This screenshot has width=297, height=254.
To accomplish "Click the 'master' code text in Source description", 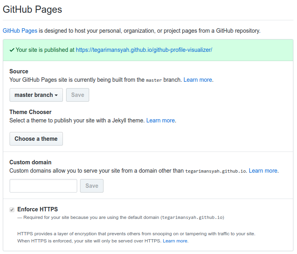I will [x=154, y=80].
